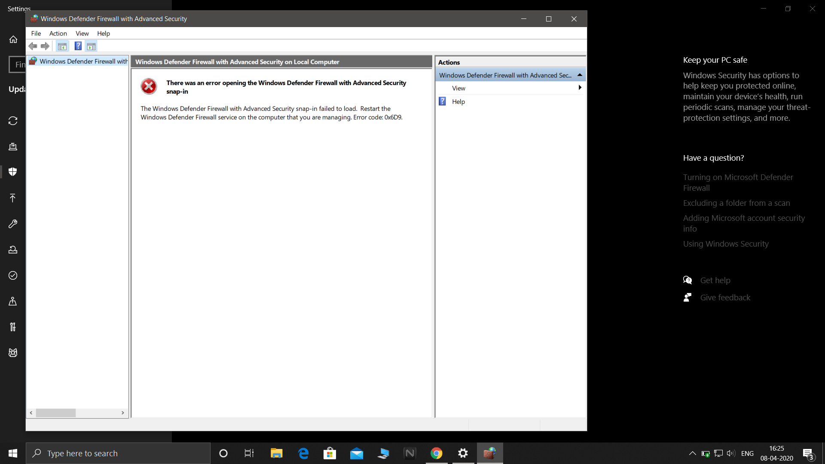The height and width of the screenshot is (464, 825).
Task: Open Cortana circle icon on taskbar
Action: 223,453
